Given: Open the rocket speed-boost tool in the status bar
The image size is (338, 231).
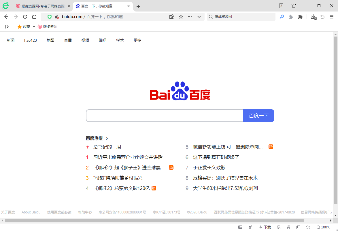Looking at the screenshot, I should (x=250, y=227).
